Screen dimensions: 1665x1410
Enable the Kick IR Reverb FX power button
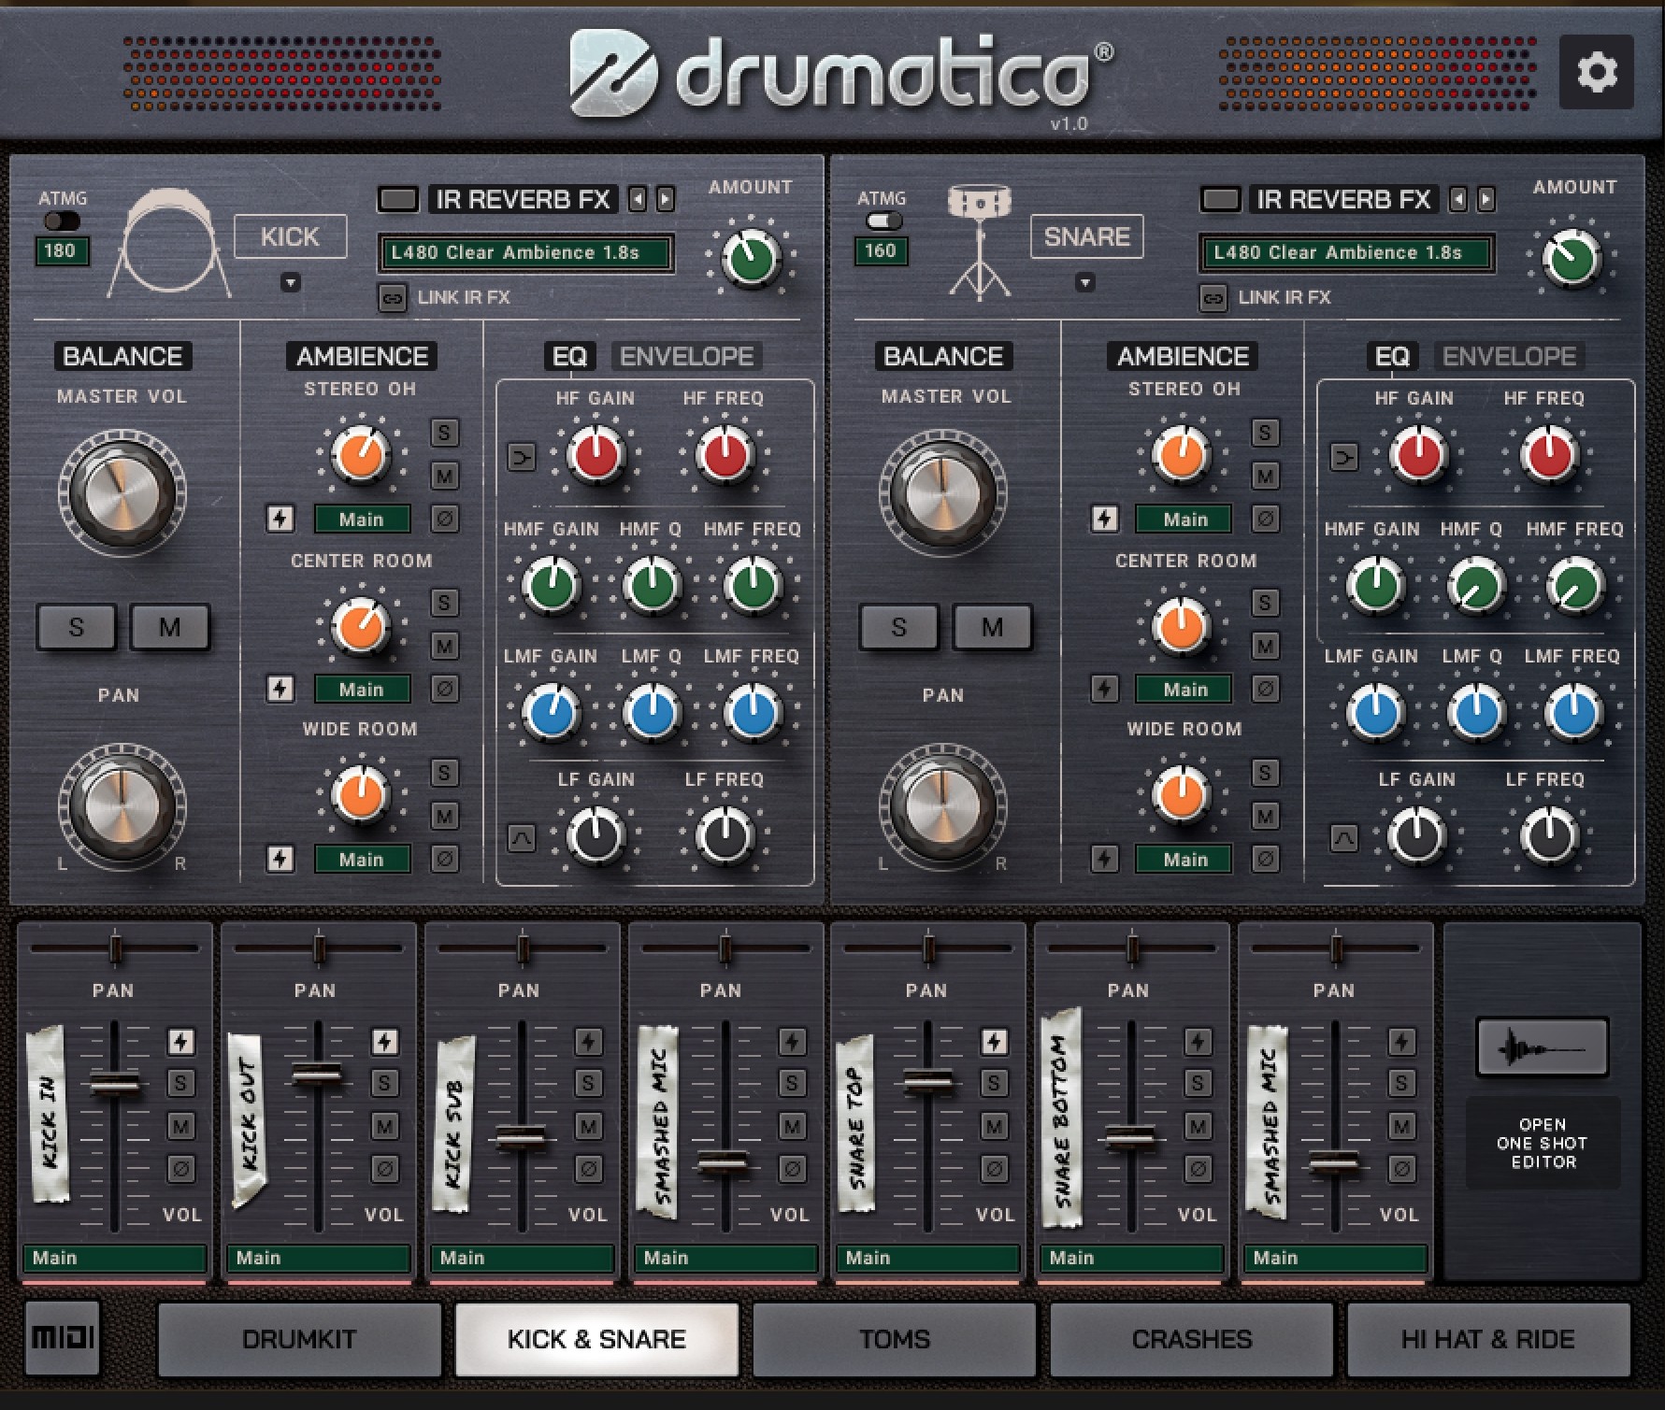[x=398, y=199]
